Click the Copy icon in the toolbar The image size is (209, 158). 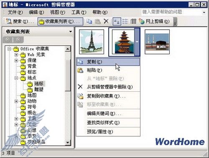[89, 21]
